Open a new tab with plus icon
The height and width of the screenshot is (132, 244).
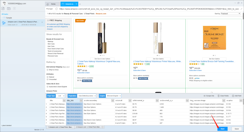[80, 4]
